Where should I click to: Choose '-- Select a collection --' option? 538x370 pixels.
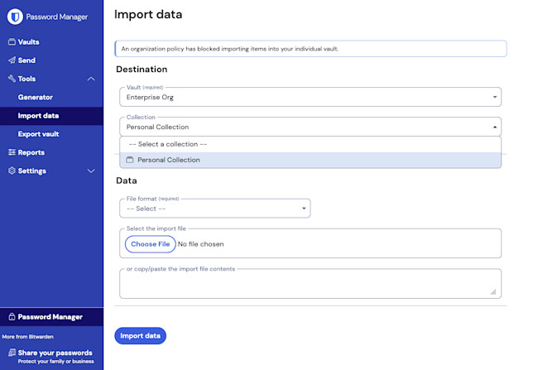click(x=168, y=144)
